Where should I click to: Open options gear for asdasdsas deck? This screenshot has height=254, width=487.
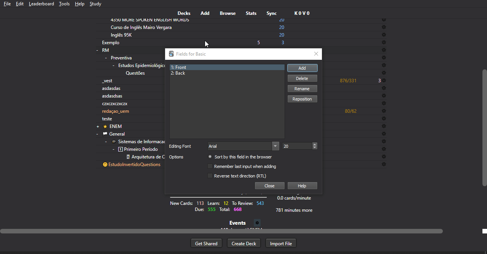pos(384,96)
